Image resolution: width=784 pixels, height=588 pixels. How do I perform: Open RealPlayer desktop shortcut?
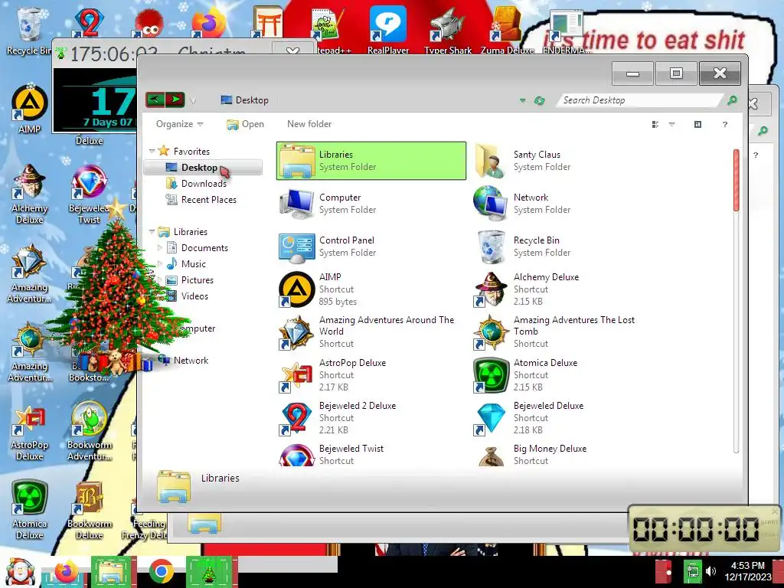388,29
